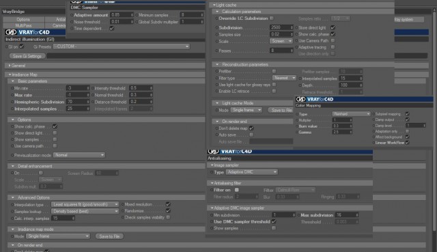Click Save to File under Irradiance map mode
Image resolution: width=437 pixels, height=252 pixels.
coord(109,236)
